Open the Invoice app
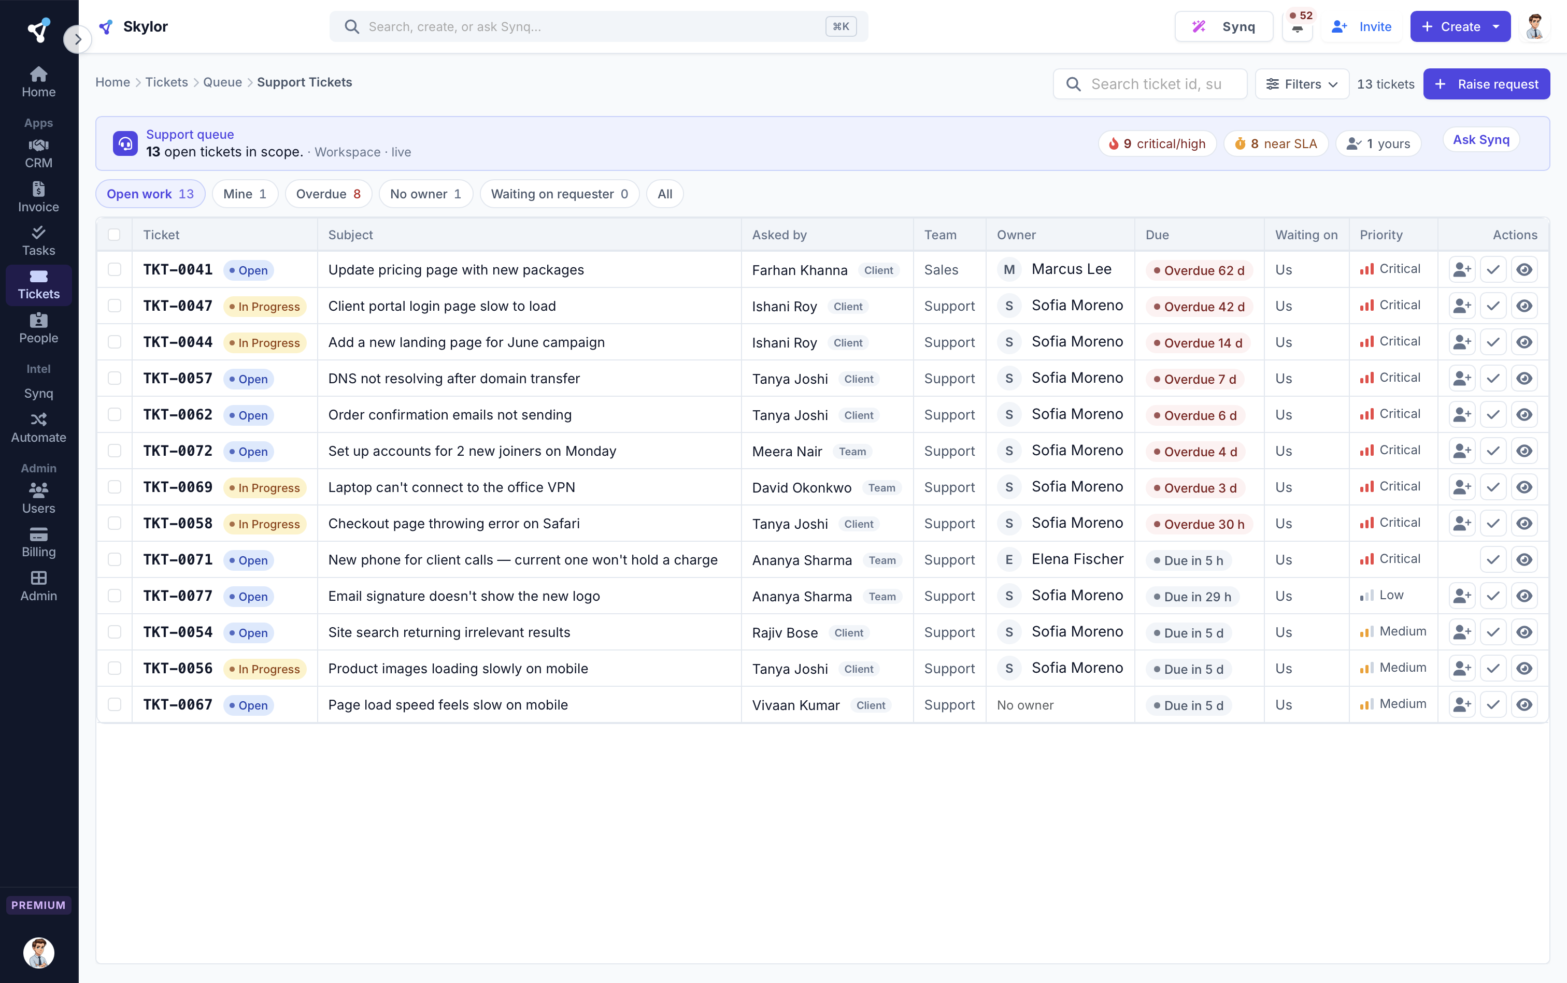The image size is (1567, 983). click(x=38, y=197)
